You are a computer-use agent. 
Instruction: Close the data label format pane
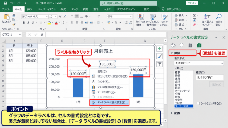coord(224,38)
